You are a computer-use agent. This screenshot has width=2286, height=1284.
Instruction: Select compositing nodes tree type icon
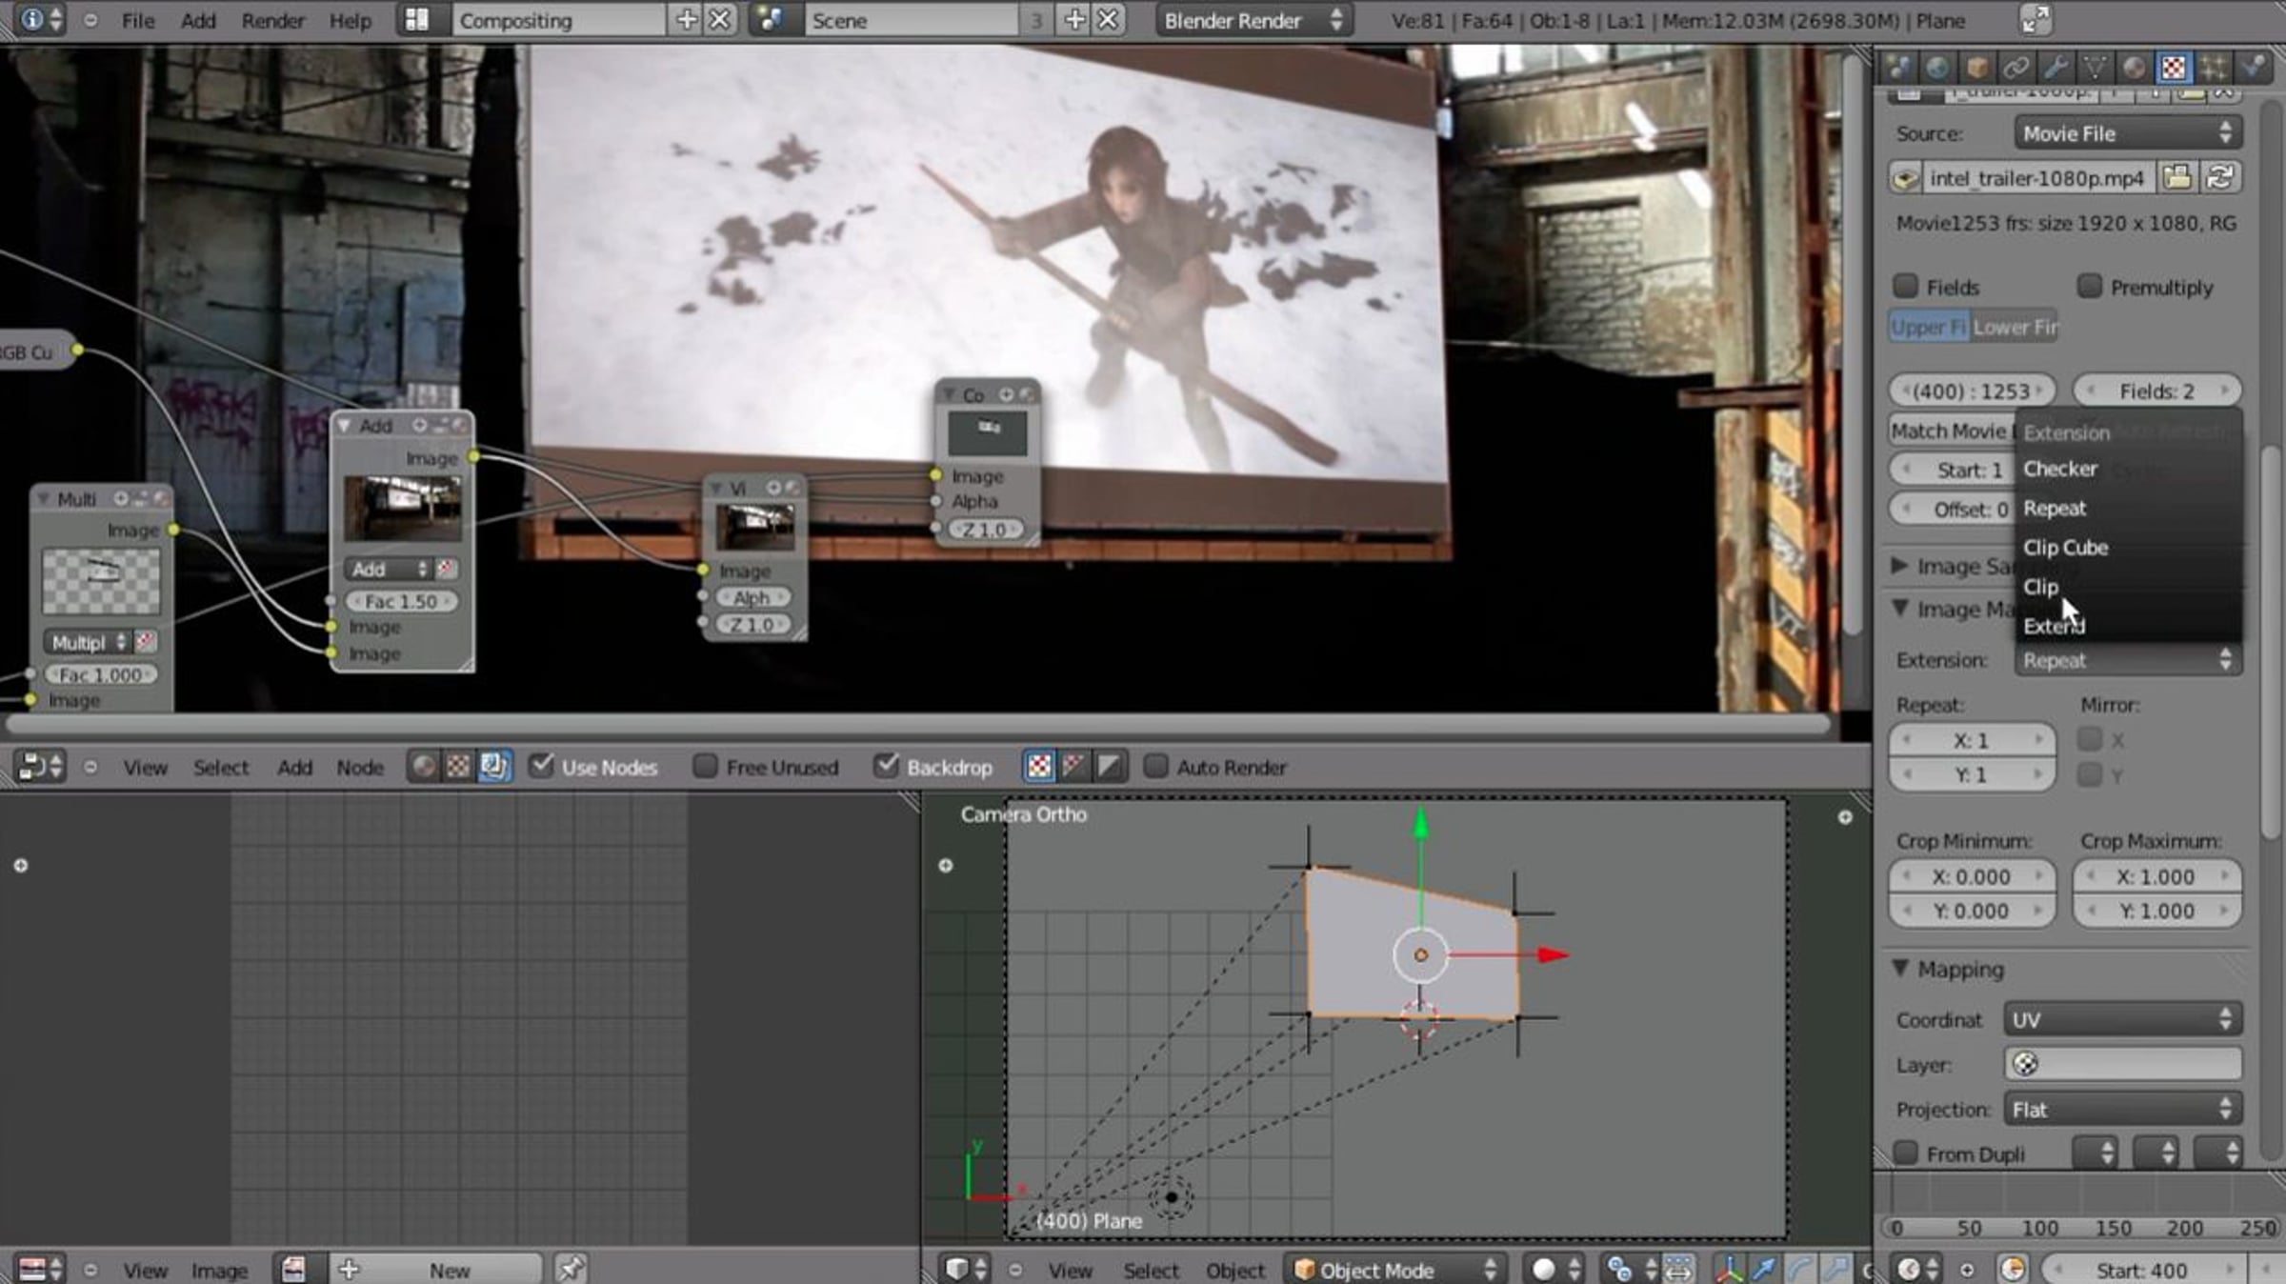coord(494,767)
